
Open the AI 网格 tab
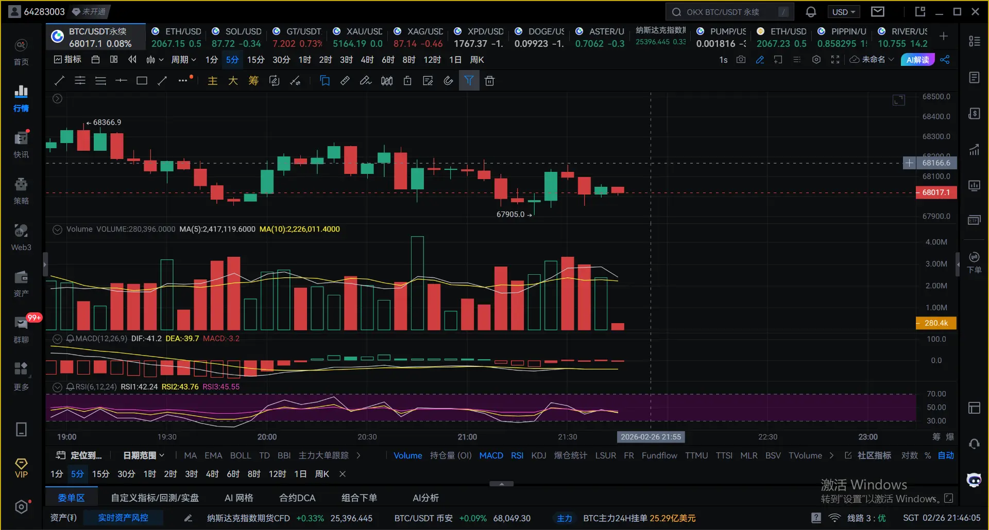tap(239, 498)
